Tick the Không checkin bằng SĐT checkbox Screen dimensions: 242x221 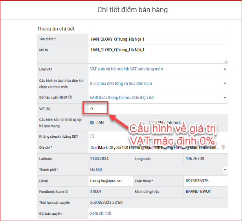coord(92,137)
